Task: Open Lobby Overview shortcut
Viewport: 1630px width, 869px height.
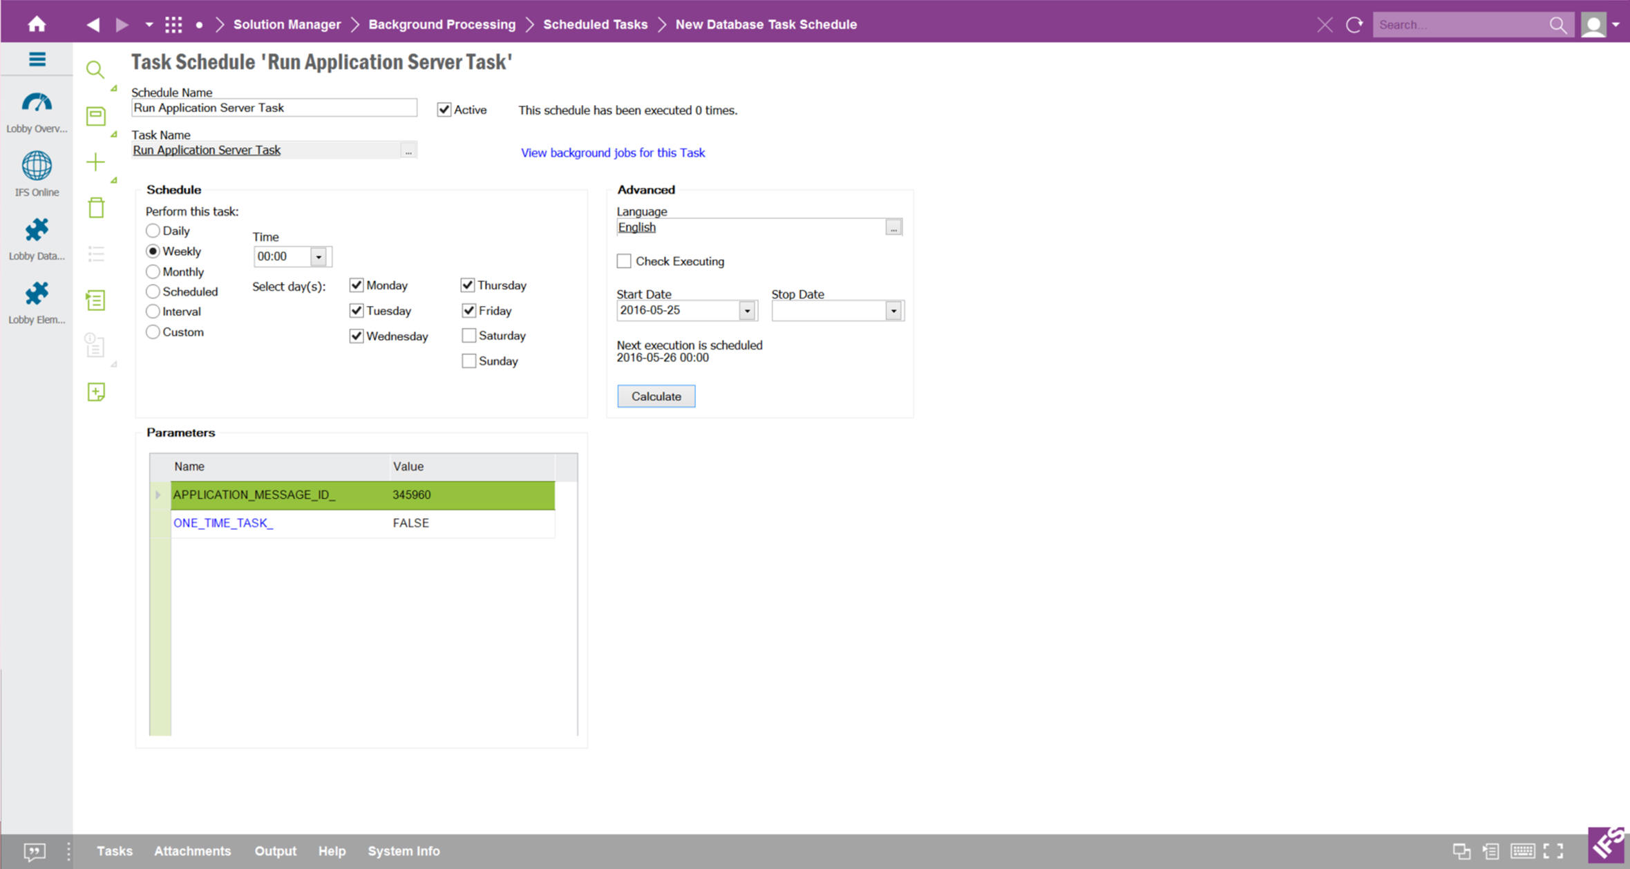Action: [x=37, y=113]
